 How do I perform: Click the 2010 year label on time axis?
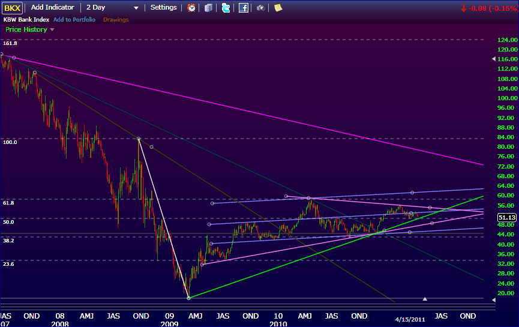click(x=278, y=323)
